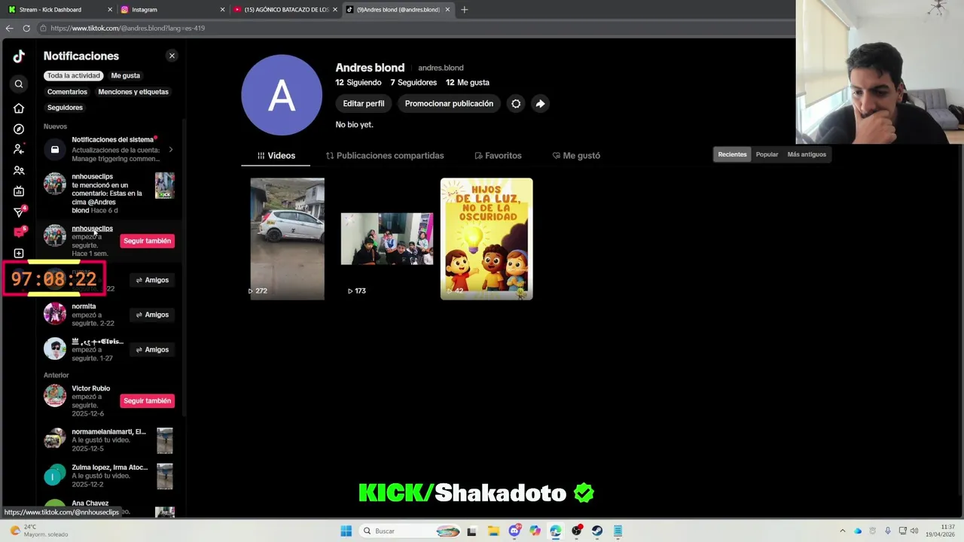Click the browser back arrow
The width and height of the screenshot is (964, 542).
click(9, 28)
